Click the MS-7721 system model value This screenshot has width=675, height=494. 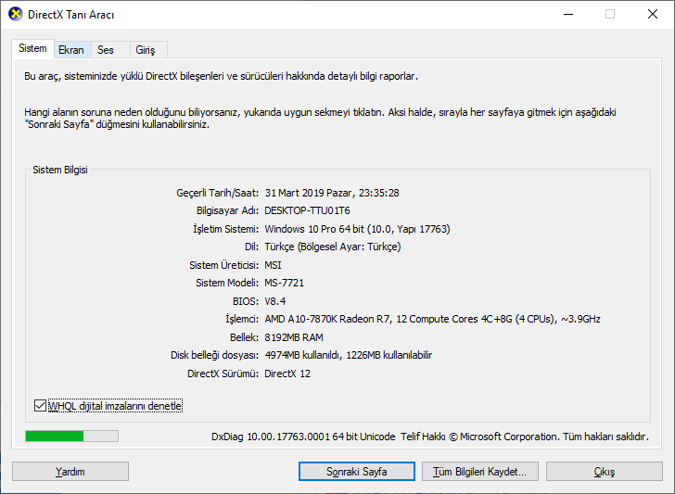point(284,284)
